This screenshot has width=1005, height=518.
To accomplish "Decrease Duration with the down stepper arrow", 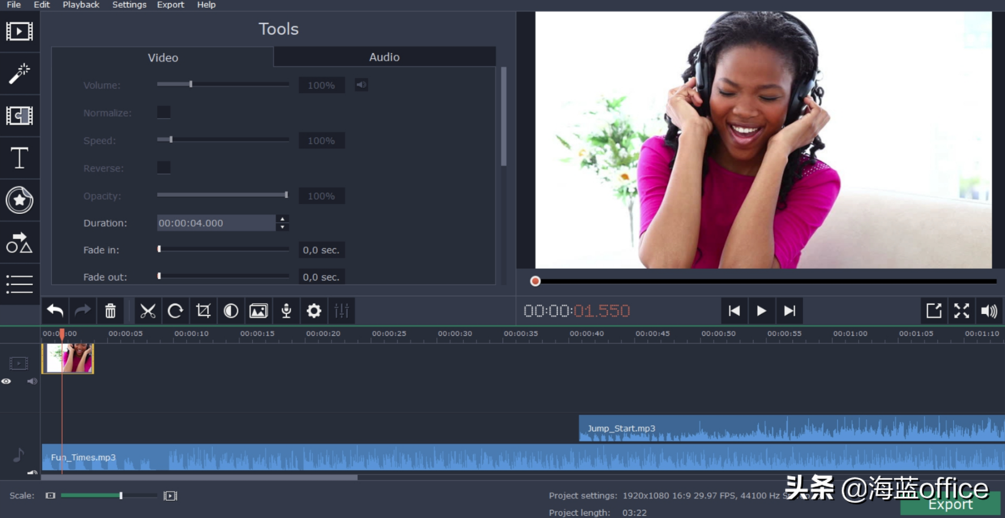I will click(283, 227).
